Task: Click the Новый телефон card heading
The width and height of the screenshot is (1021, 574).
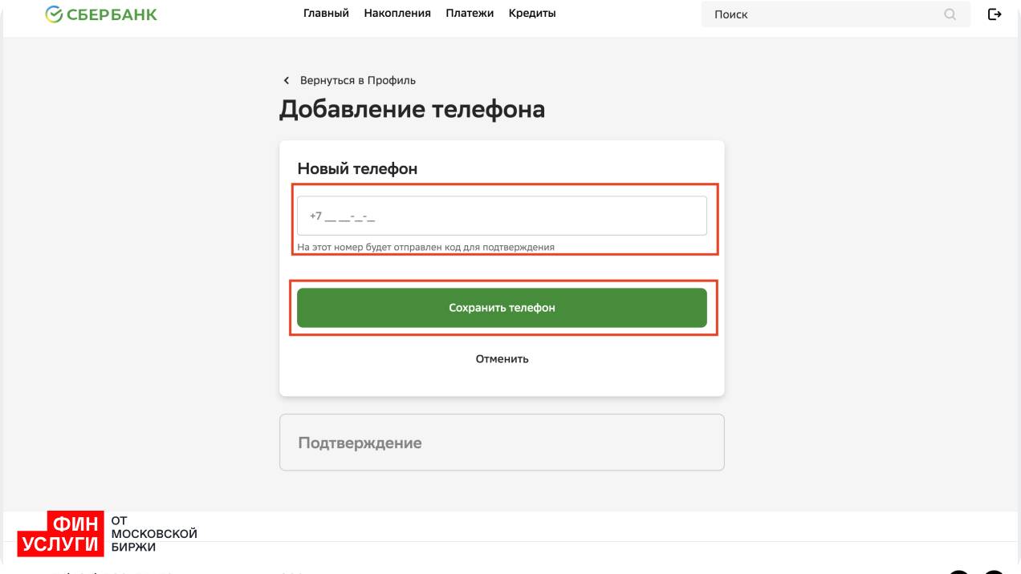Action: (357, 169)
